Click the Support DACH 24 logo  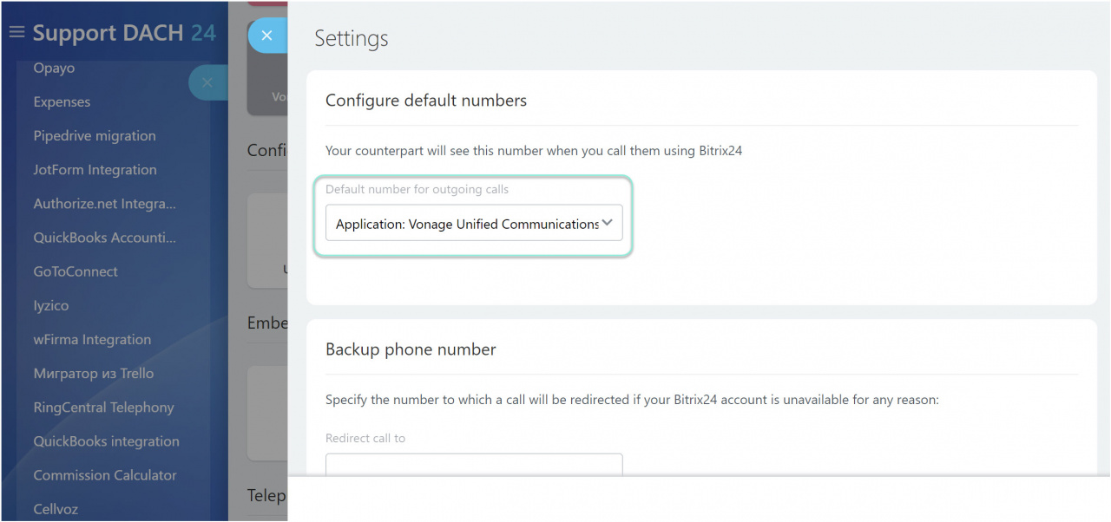point(124,33)
